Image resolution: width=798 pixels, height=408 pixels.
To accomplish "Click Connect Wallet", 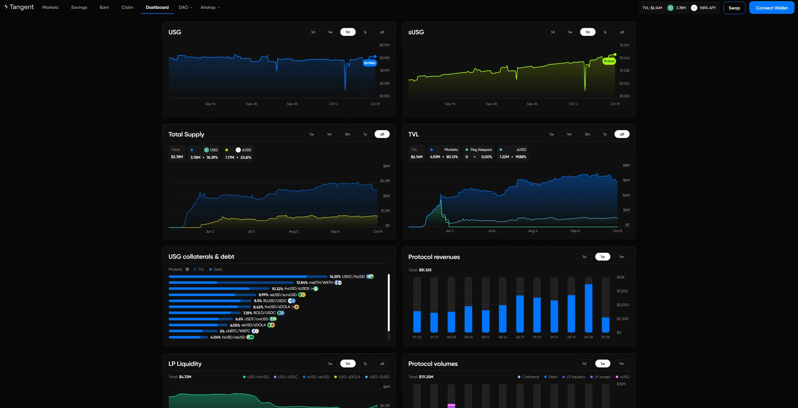I will 772,8.
